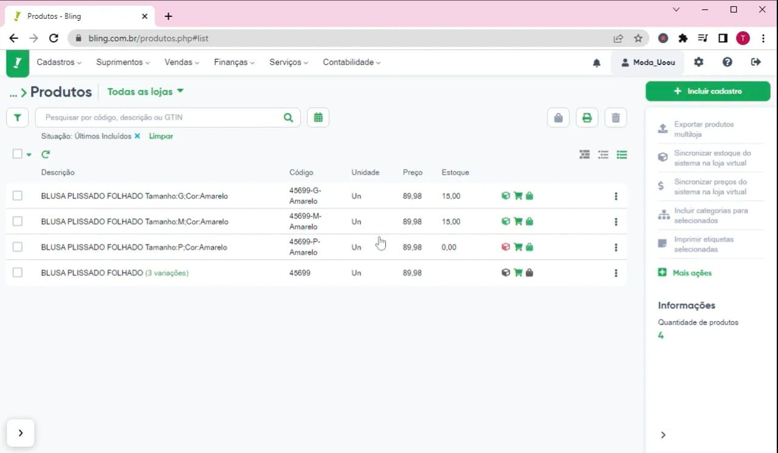Click the Limpar filter link
The height and width of the screenshot is (453, 778).
click(161, 136)
